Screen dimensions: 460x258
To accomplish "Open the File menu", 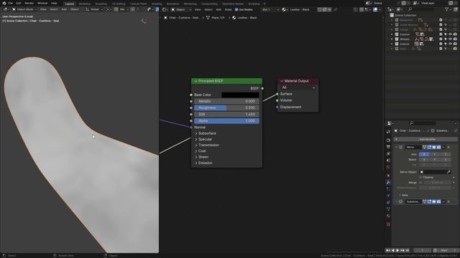I will [x=11, y=3].
